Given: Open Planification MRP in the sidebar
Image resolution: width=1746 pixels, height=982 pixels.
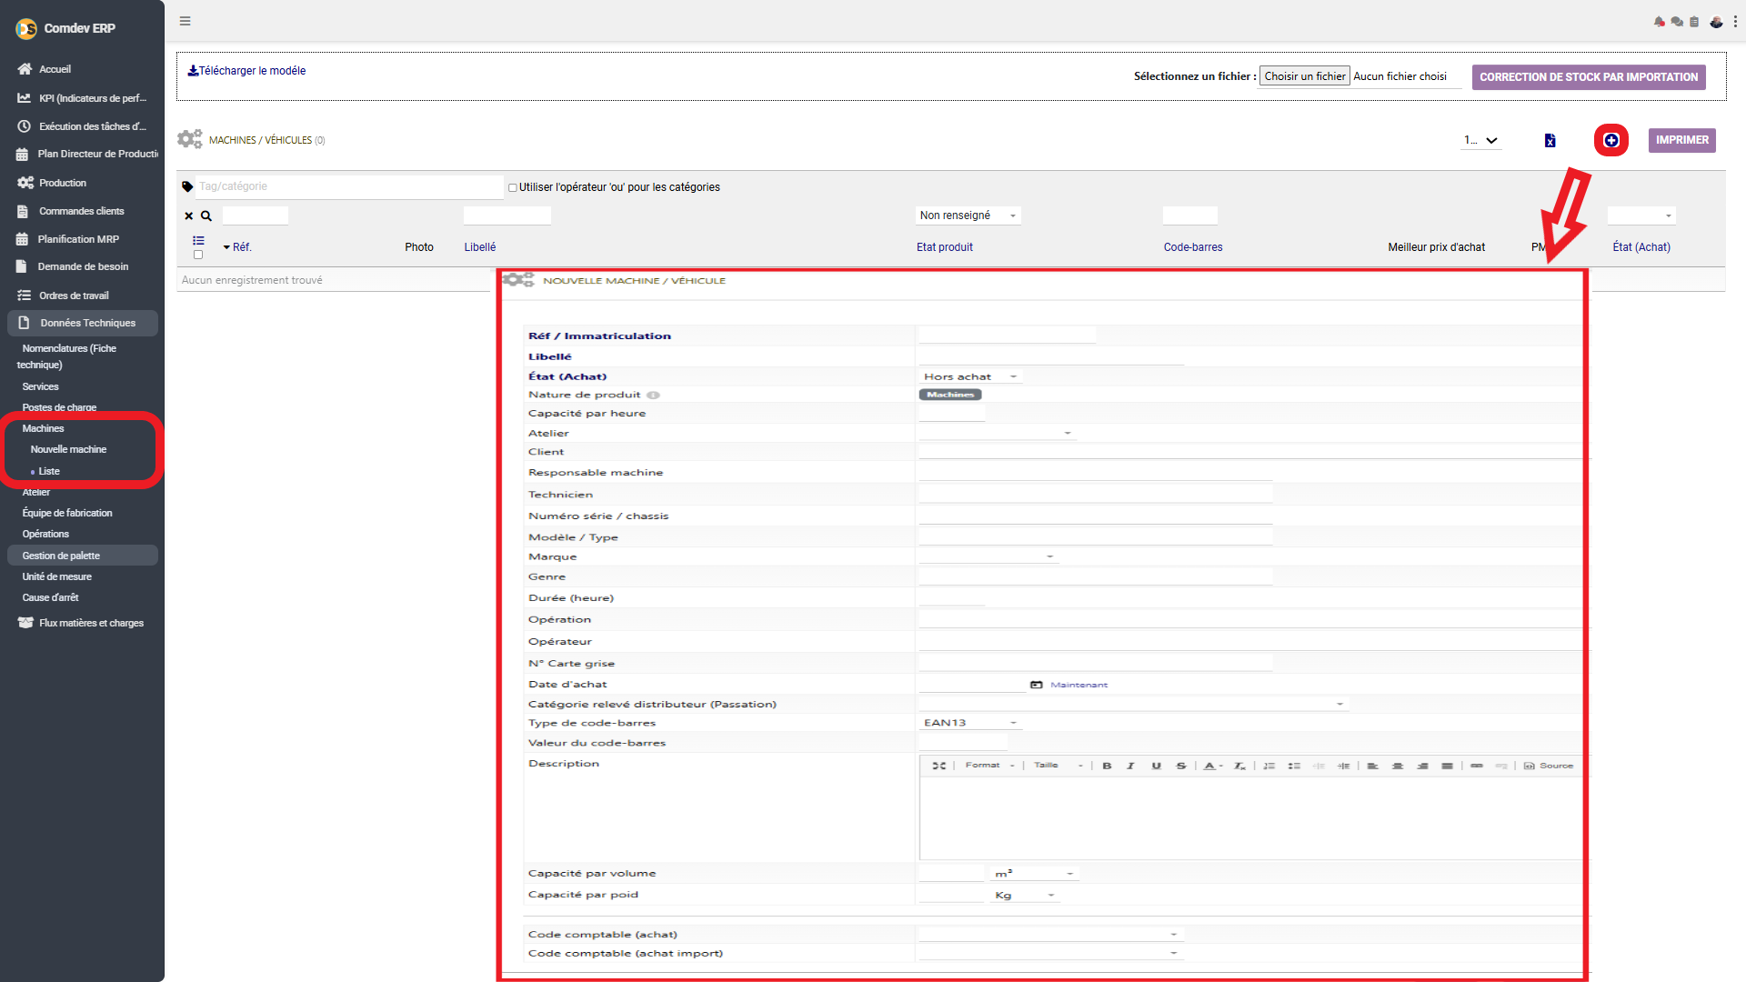Looking at the screenshot, I should click(x=78, y=239).
